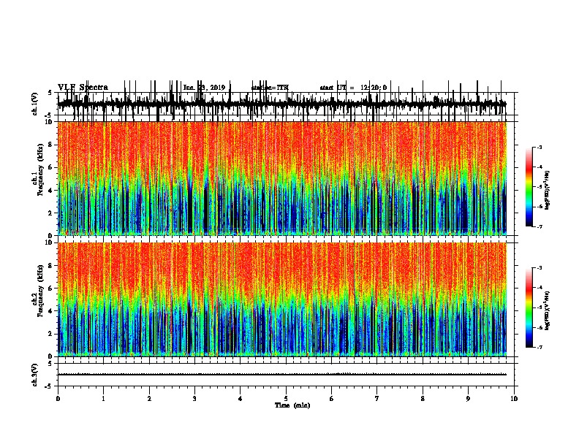Click the 4 kHz tick on ch.1 spectrogram

(x=50, y=191)
